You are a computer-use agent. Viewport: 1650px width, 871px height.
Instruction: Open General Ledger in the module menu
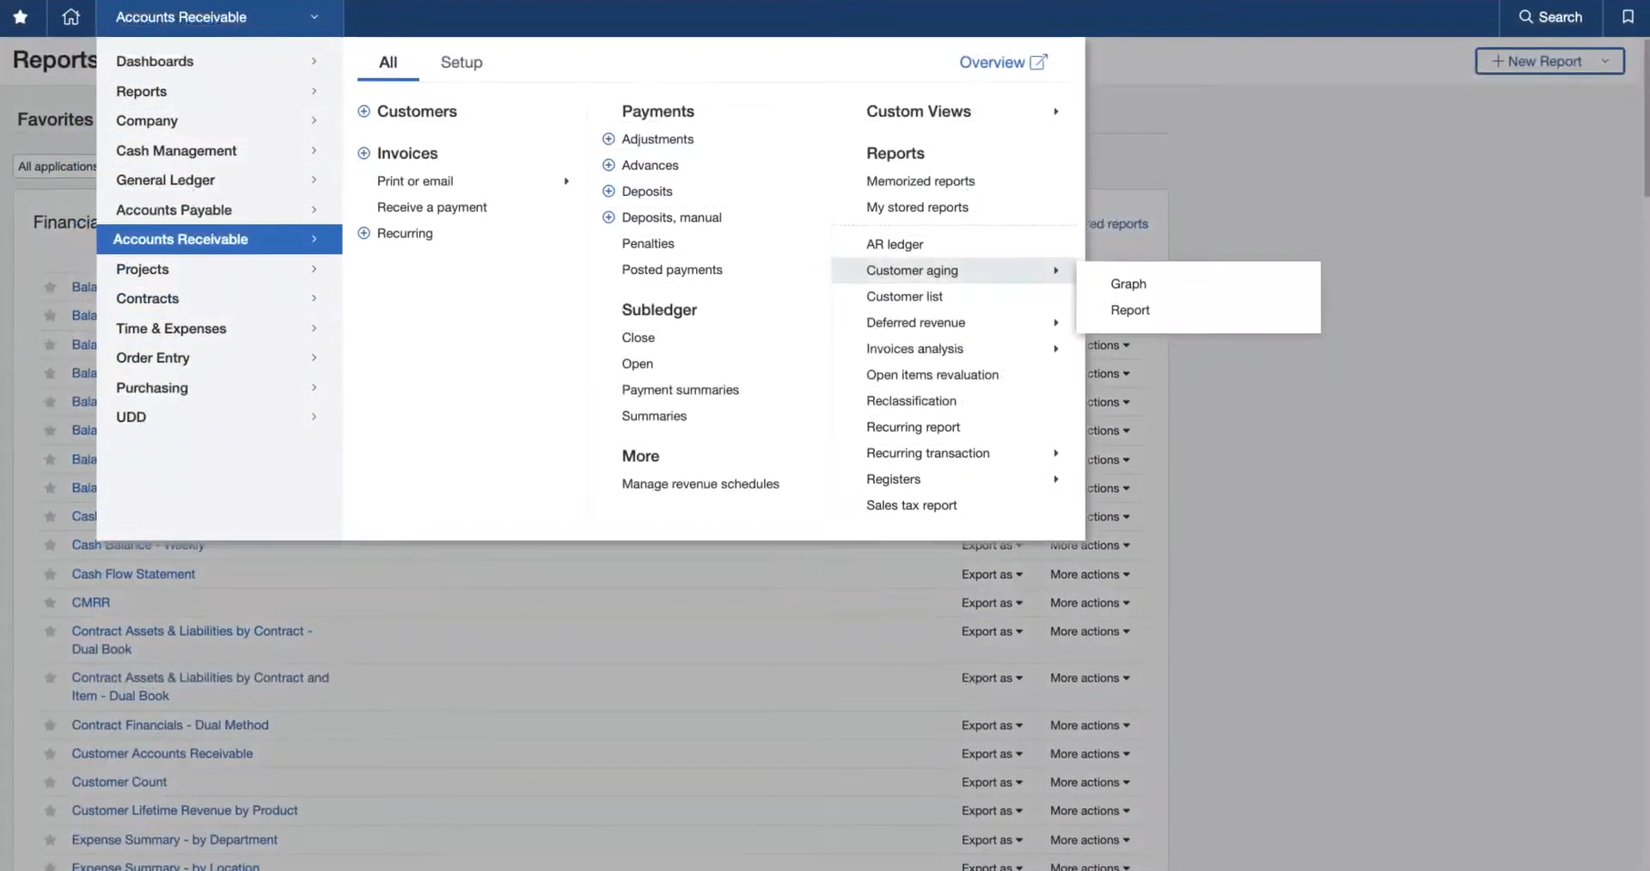pos(219,180)
